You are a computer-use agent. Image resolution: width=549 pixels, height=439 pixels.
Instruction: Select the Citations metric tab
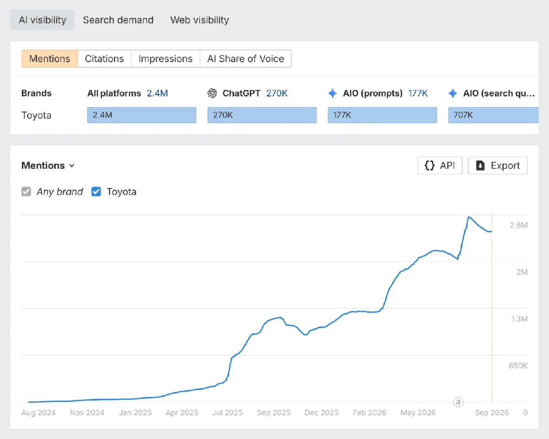coord(104,59)
